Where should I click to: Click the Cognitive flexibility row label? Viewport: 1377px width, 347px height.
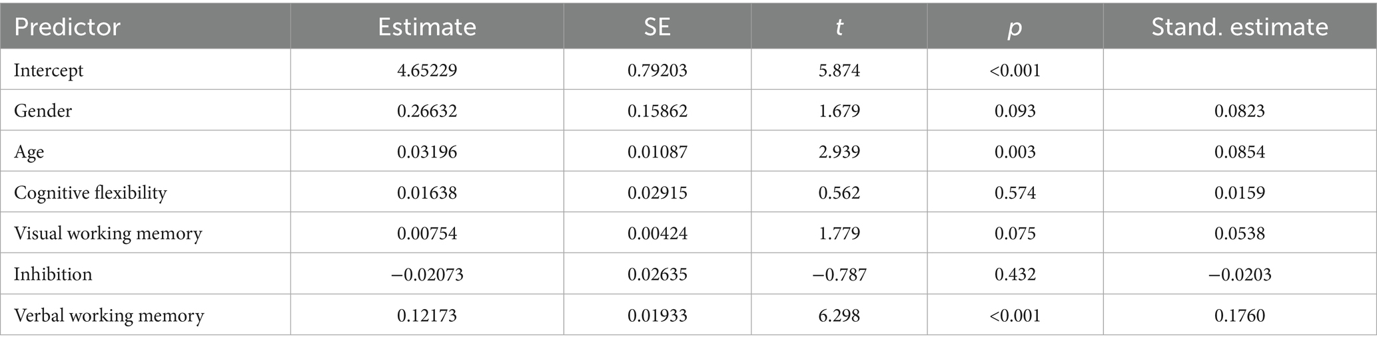(x=90, y=193)
